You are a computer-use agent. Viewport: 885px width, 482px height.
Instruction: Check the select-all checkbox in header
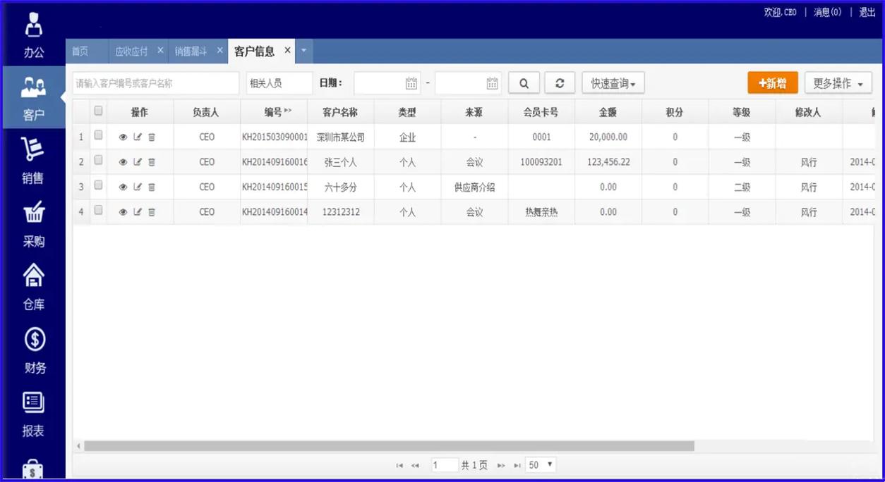tap(97, 111)
